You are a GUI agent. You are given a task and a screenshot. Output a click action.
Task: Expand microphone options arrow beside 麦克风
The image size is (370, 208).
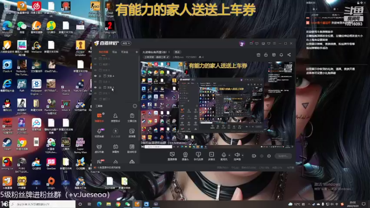click(229, 155)
